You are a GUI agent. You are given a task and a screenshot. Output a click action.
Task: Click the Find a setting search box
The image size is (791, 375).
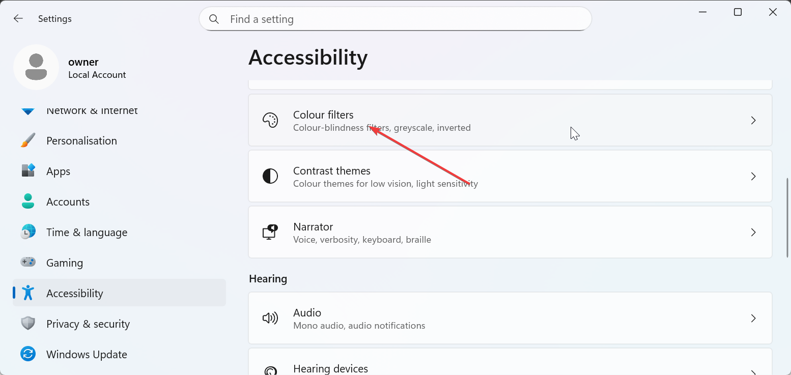395,19
